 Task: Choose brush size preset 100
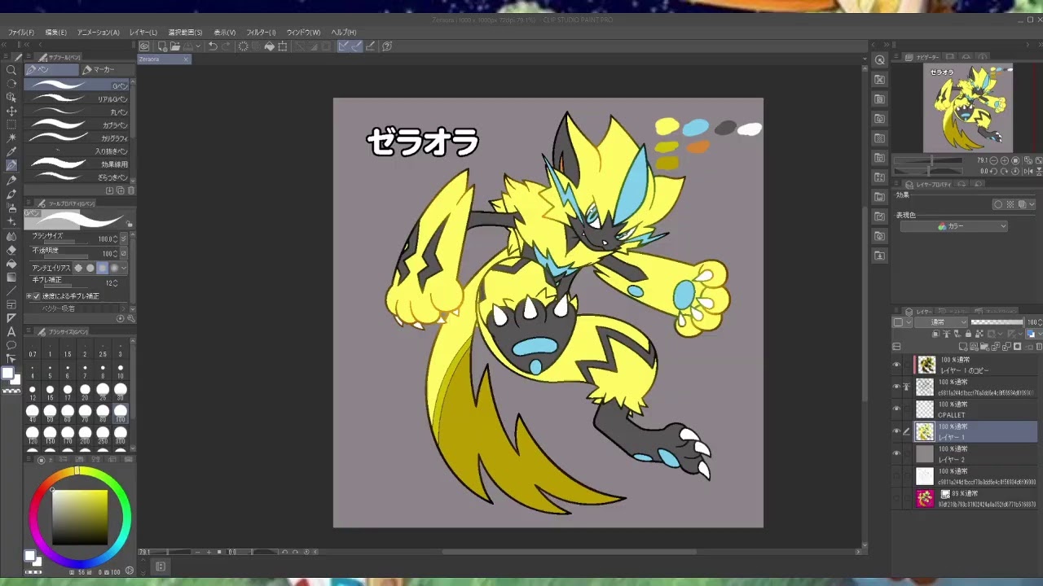120,413
